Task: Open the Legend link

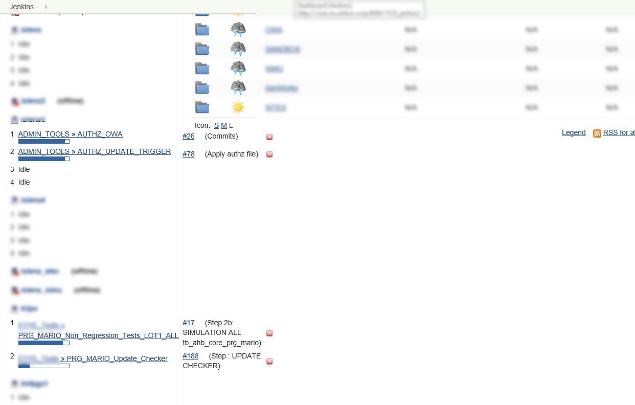Action: 573,132
